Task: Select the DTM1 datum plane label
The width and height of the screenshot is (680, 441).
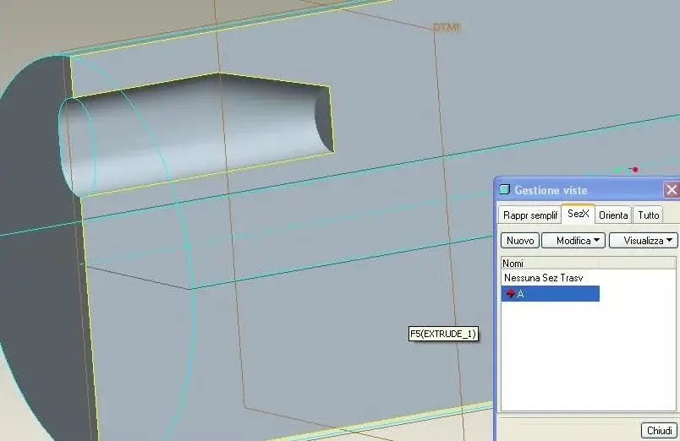Action: point(447,27)
